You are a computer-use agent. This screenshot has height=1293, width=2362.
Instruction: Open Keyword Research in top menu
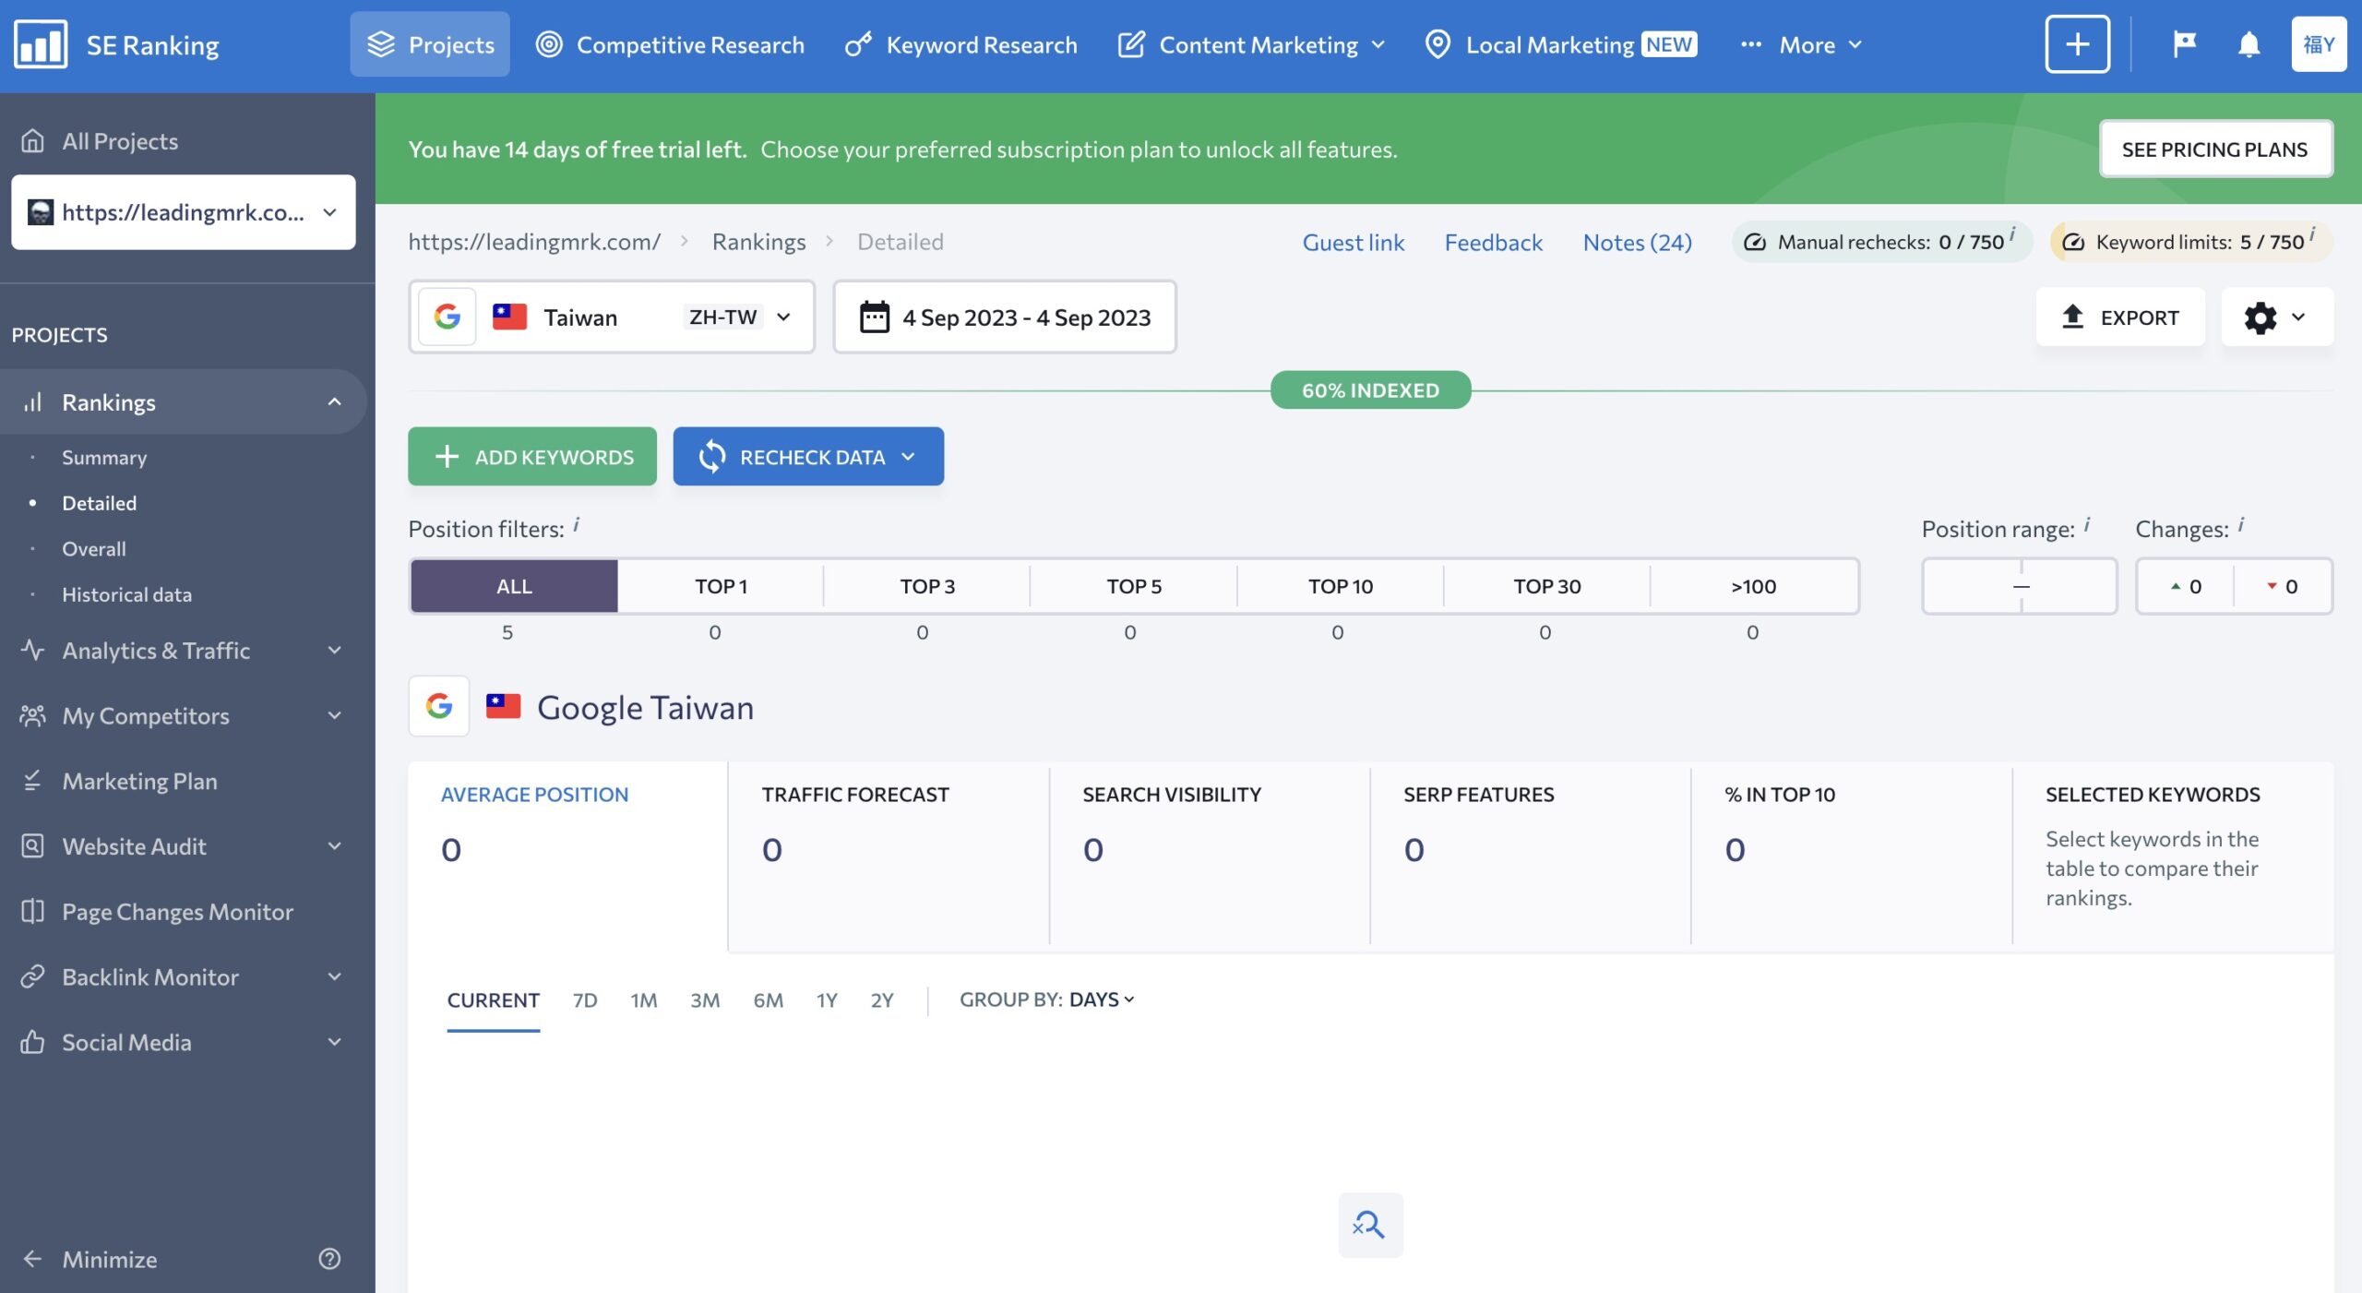pos(960,44)
